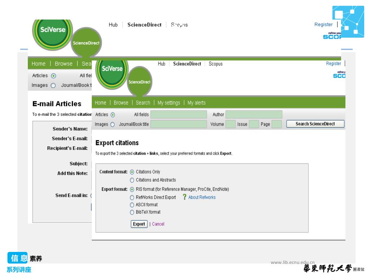This screenshot has height=278, width=370.
Task: Choose BibTeX format radio button
Action: tap(132, 212)
